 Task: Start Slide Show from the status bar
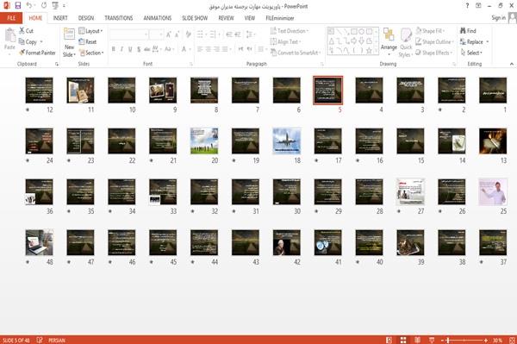point(432,340)
